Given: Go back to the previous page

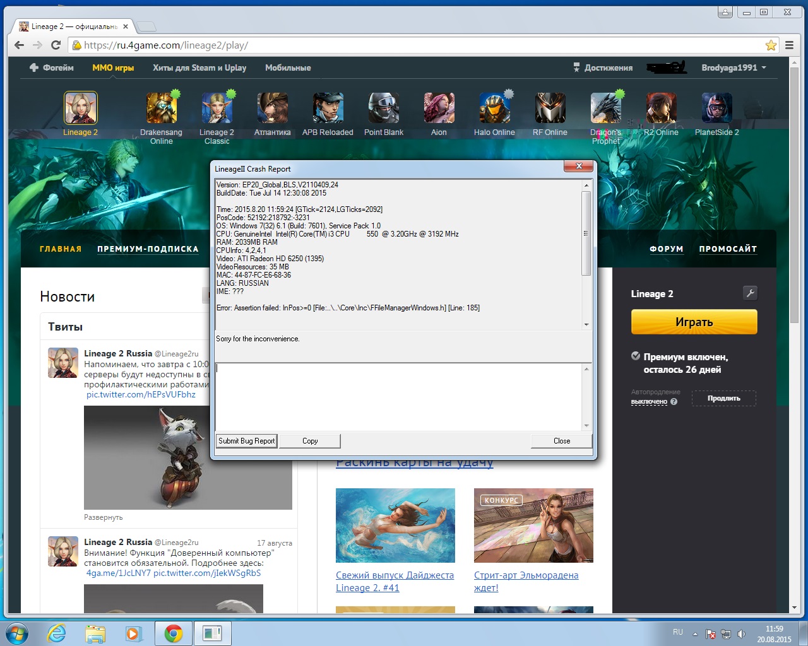Looking at the screenshot, I should 19,45.
